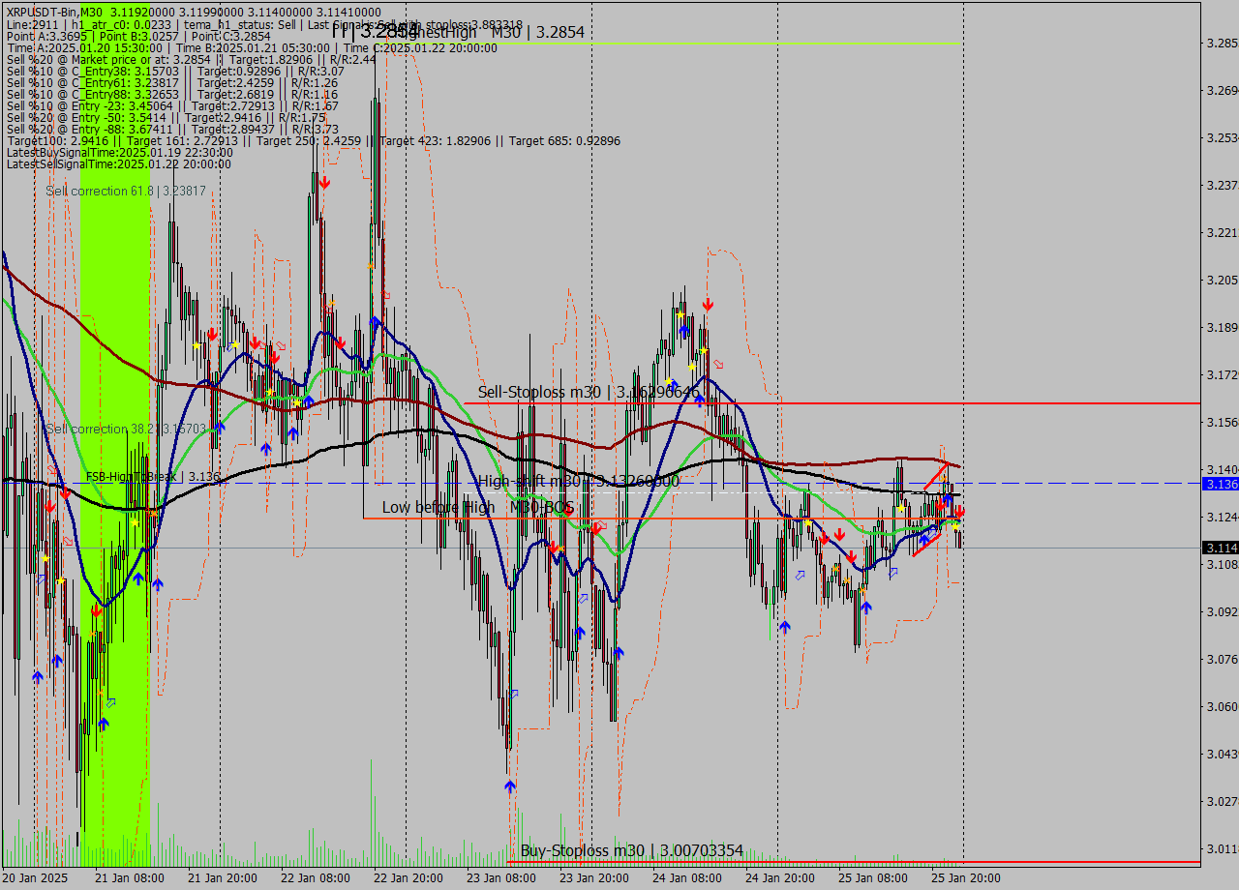The width and height of the screenshot is (1239, 890).
Task: Select the Sell-Stoploss m30 label
Action: (x=589, y=392)
